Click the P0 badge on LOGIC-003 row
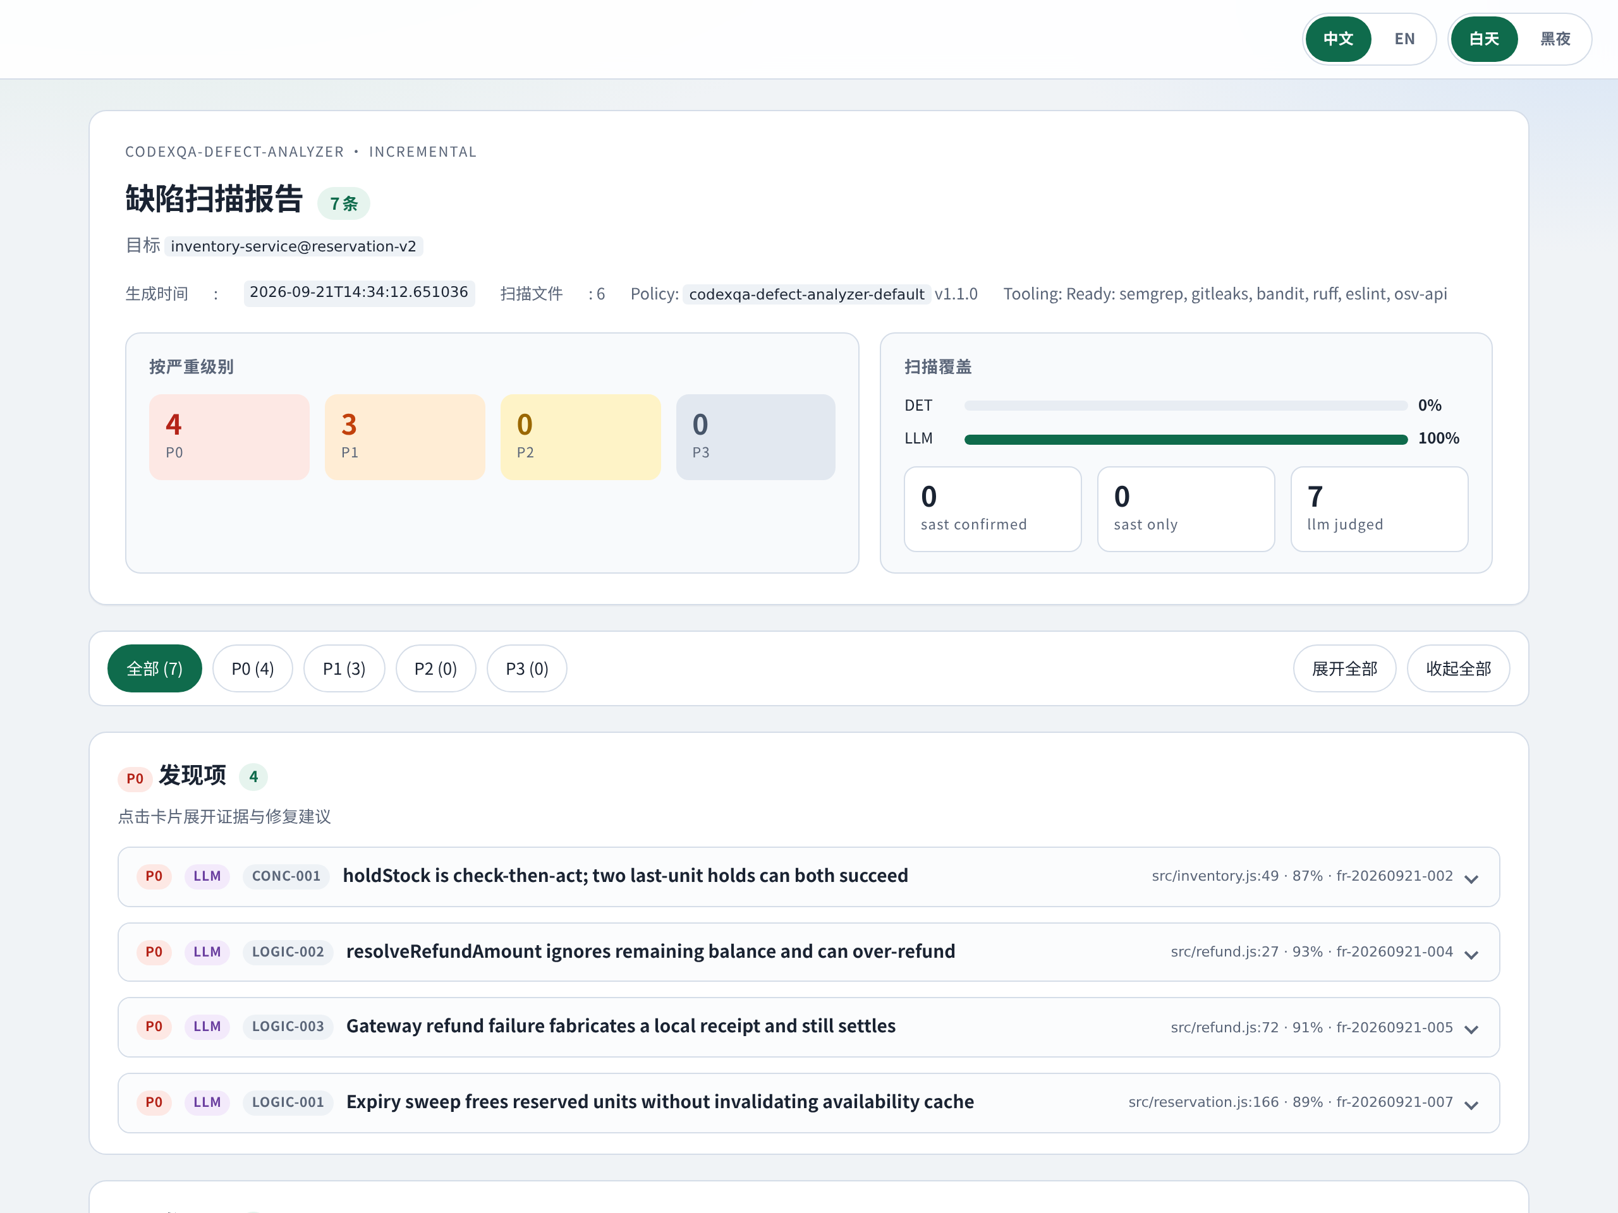 click(154, 1027)
